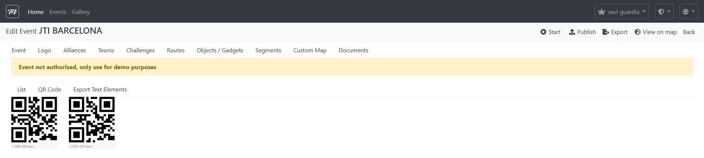Open the shield icon dropdown
Screen dimensions: 704x158
(664, 12)
